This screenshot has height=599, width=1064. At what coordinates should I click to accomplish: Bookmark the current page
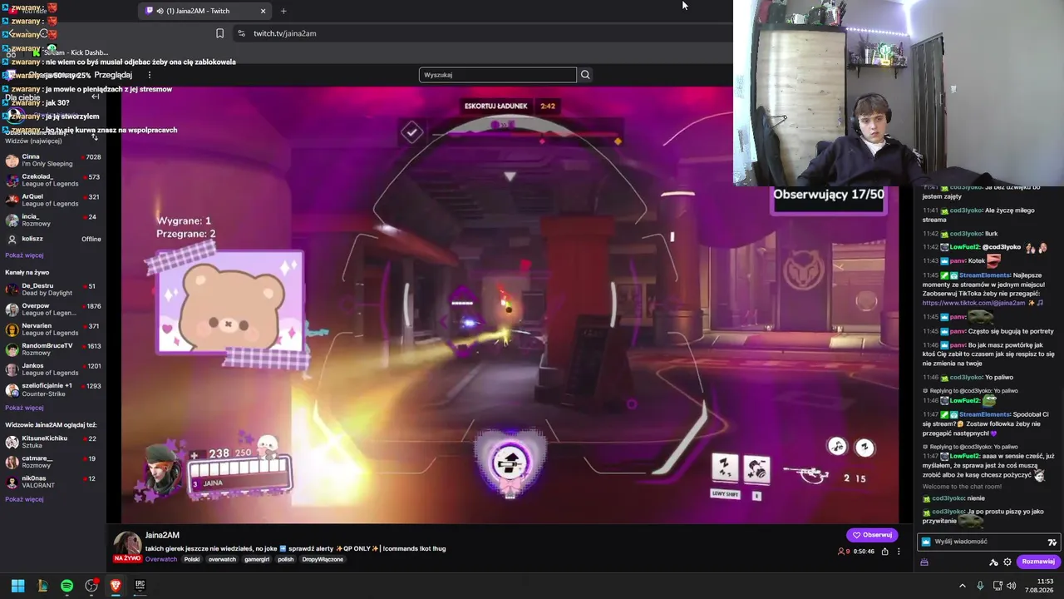pyautogui.click(x=219, y=33)
